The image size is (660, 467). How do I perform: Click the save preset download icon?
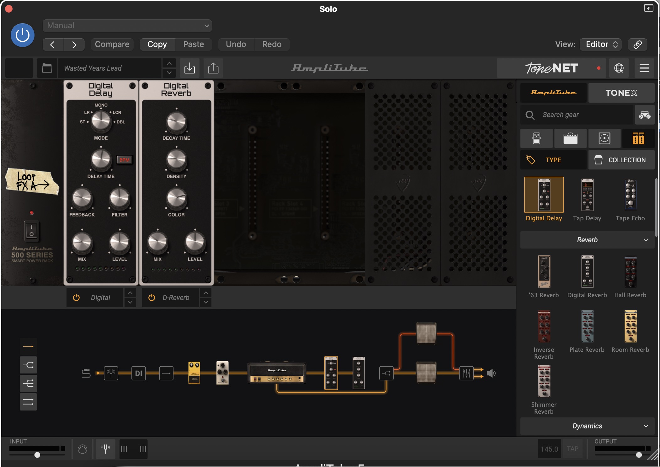189,68
